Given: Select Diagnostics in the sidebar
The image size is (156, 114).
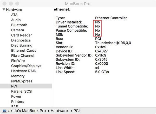Looking at the screenshot, I should coord(21,40).
